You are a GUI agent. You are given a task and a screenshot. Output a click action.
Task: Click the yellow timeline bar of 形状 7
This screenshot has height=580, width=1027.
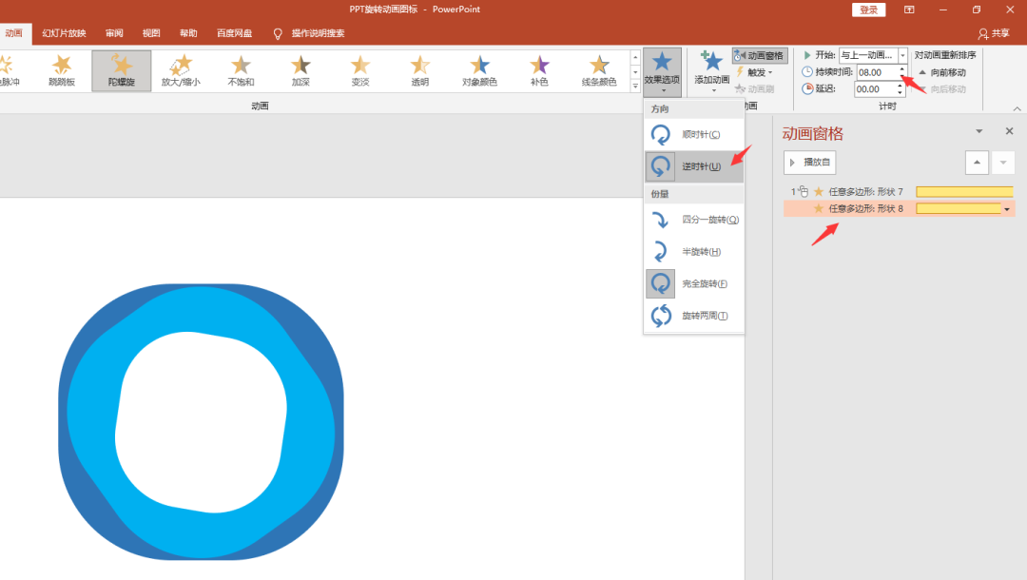click(x=965, y=192)
